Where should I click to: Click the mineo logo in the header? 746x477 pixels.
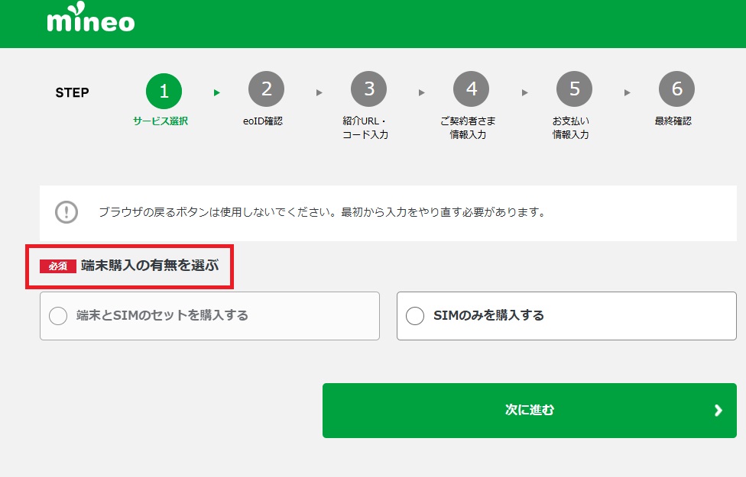pyautogui.click(x=90, y=17)
